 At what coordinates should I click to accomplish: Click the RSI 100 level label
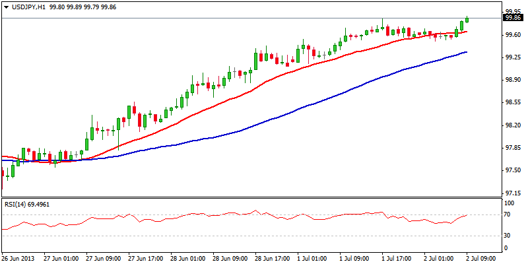(x=510, y=203)
